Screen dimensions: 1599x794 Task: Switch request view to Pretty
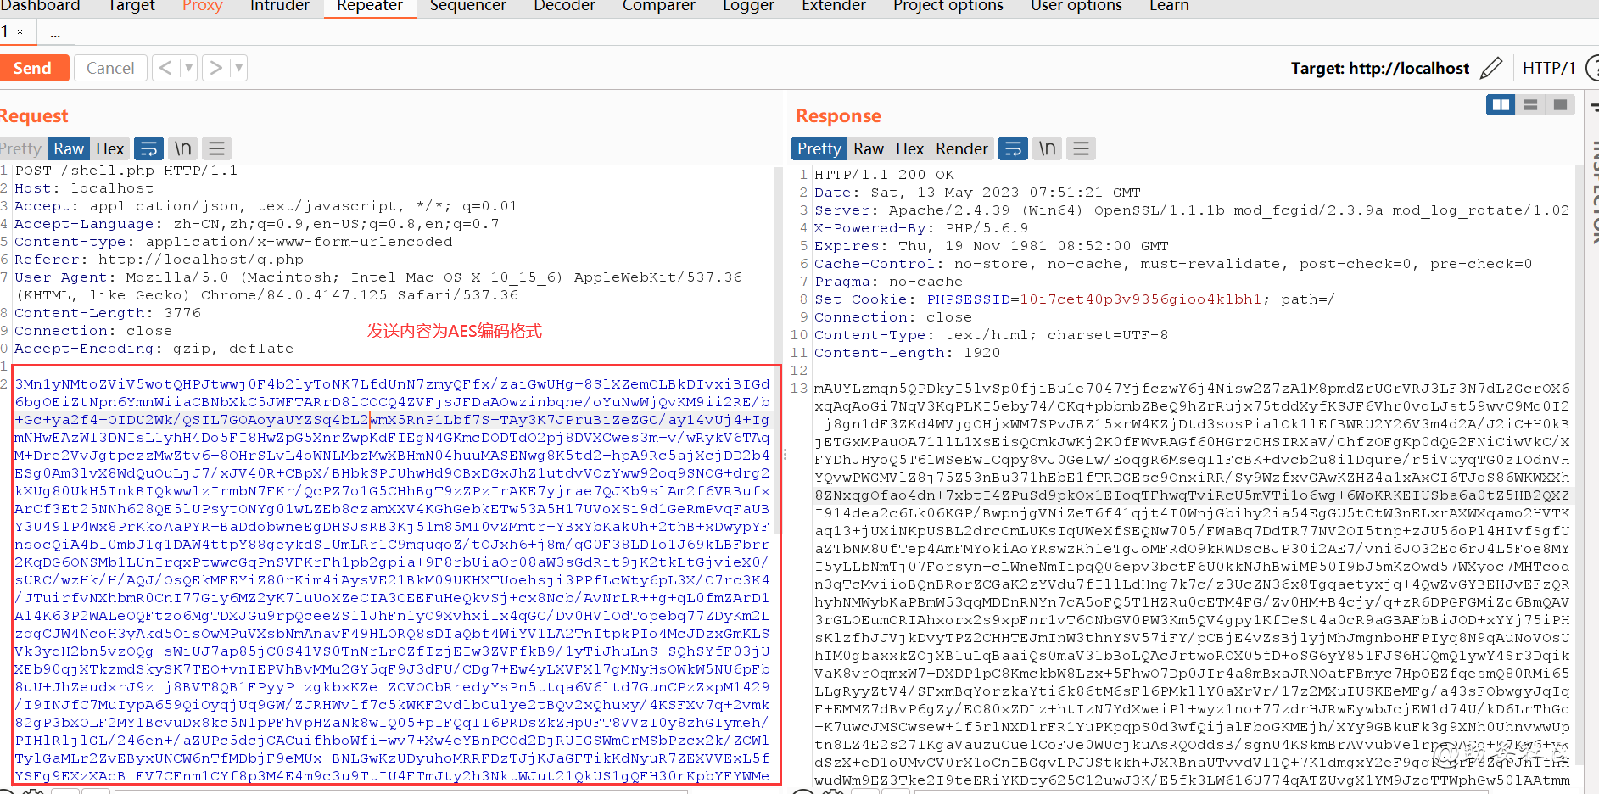tap(21, 148)
